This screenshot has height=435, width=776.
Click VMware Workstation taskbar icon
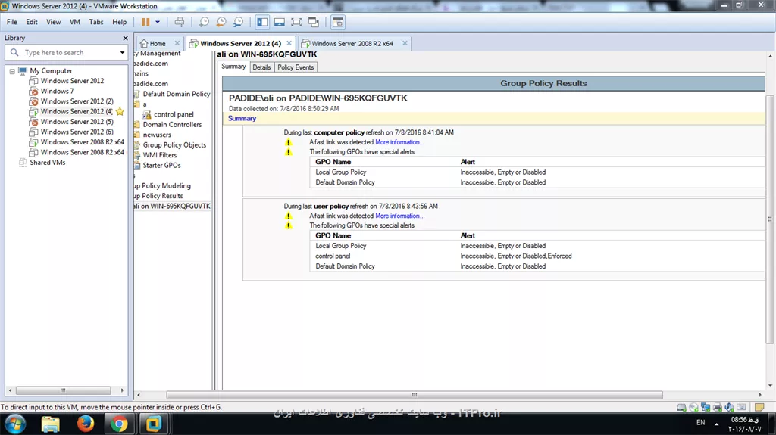pos(153,424)
